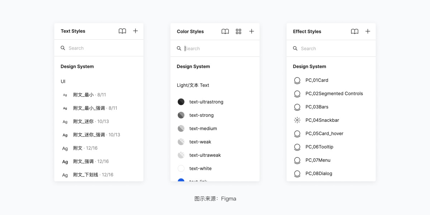Click the shadow icon for PC,02Segmented Controls
The image size is (430, 215).
click(297, 94)
